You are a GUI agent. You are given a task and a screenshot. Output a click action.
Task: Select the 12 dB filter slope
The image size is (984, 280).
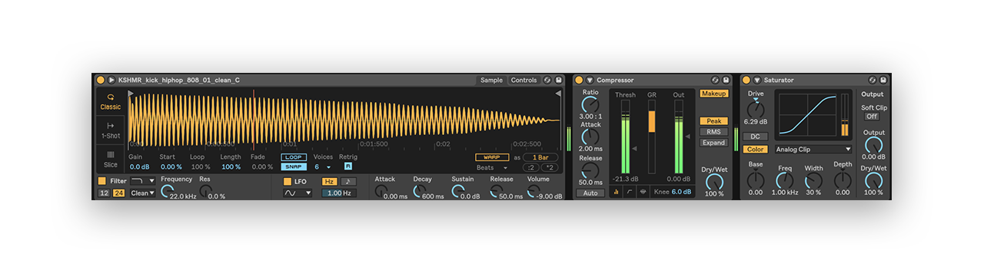(x=104, y=193)
